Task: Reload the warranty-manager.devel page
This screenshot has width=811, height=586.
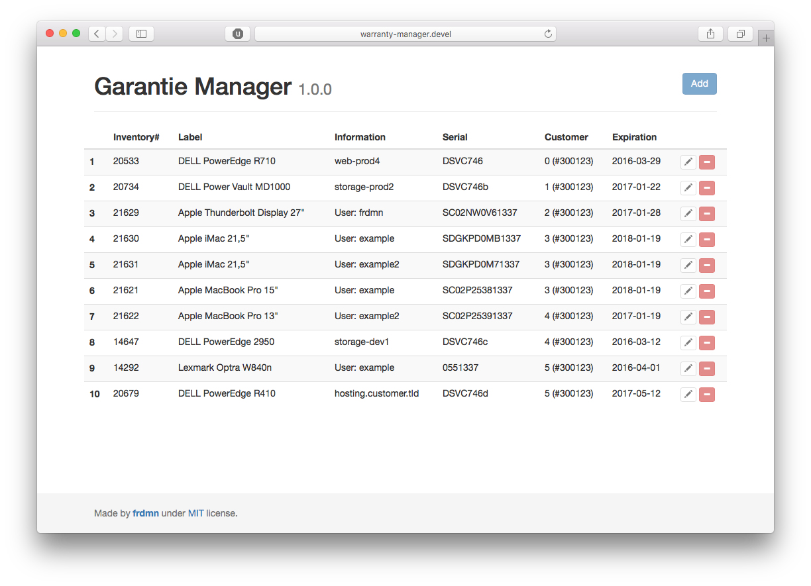Action: pos(548,33)
